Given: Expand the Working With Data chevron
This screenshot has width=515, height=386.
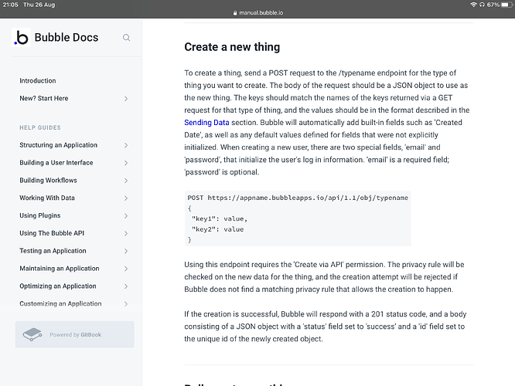Looking at the screenshot, I should click(x=126, y=198).
